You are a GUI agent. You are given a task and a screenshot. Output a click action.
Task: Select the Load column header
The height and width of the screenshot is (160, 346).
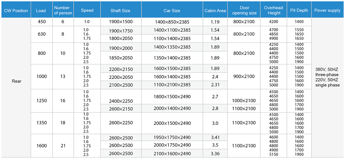coord(41,11)
